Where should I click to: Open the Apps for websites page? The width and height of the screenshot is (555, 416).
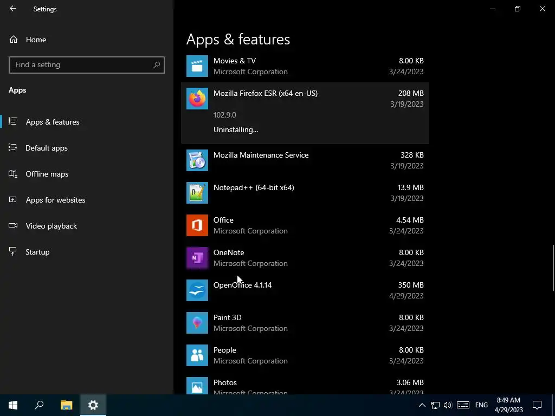coord(87,200)
